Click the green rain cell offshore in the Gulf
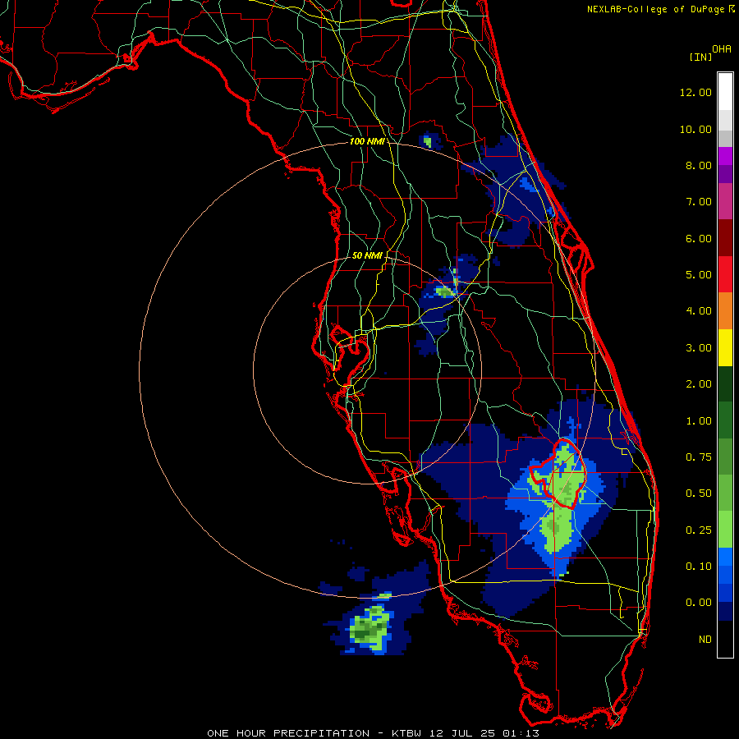The width and height of the screenshot is (739, 739). 371,628
